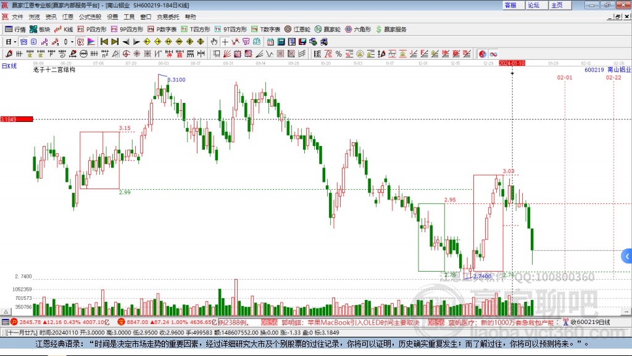
Task: Click the collapse arrow beside volume panel
Action: [x=6, y=312]
